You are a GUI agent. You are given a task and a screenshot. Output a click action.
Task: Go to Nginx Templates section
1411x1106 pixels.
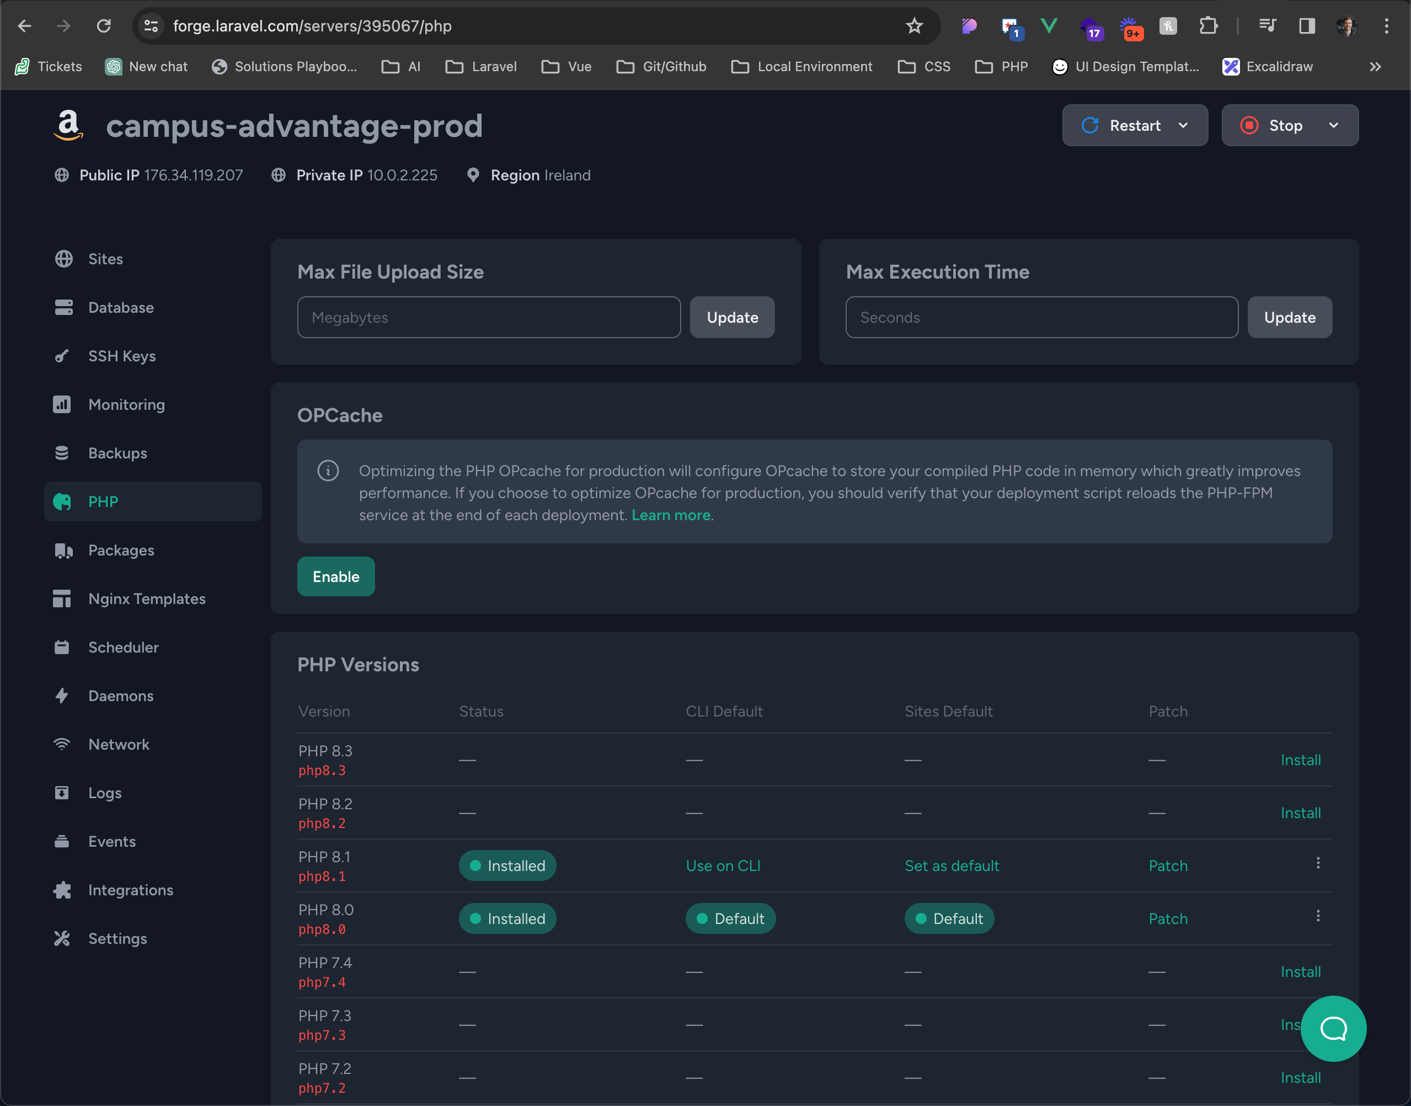[x=146, y=599]
